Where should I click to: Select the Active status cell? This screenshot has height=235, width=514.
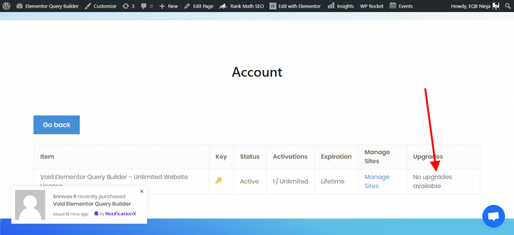249,181
